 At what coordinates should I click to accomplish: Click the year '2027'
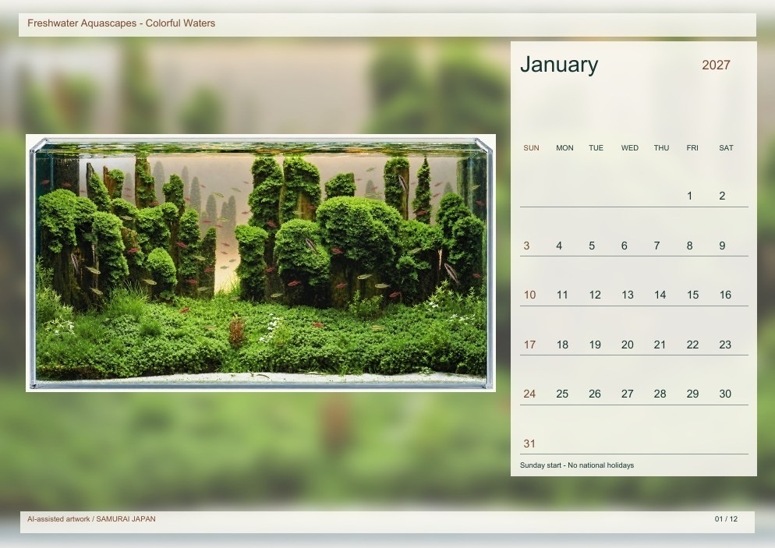coord(716,65)
